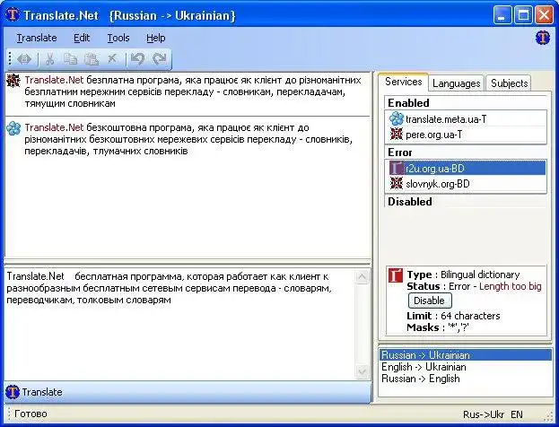Click the 'Length too big' error status text
559x427 pixels.
[511, 286]
